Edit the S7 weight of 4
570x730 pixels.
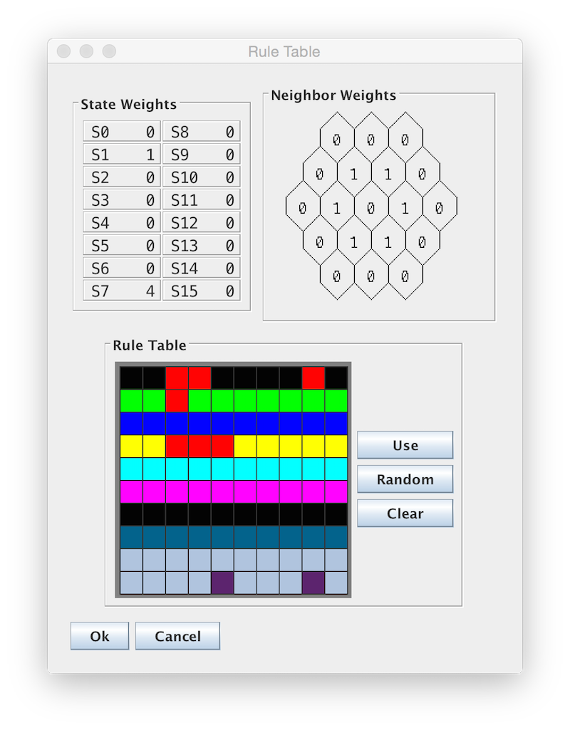pos(122,291)
